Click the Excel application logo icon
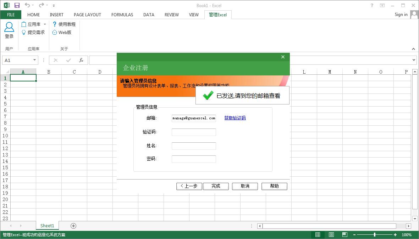The image size is (419, 239). pos(7,5)
